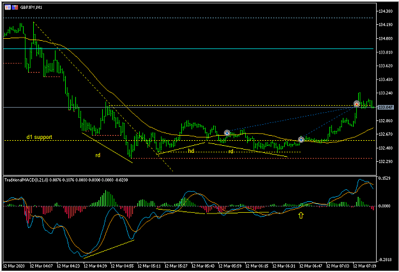Click the '12 Mar 06:47' time label
The height and width of the screenshot is (272, 399).
pyautogui.click(x=311, y=266)
